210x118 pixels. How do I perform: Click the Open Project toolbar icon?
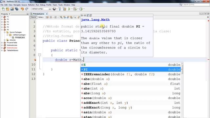click(x=12, y=9)
